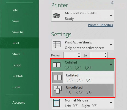
Task: Open the Account page
Action: tap(18, 103)
